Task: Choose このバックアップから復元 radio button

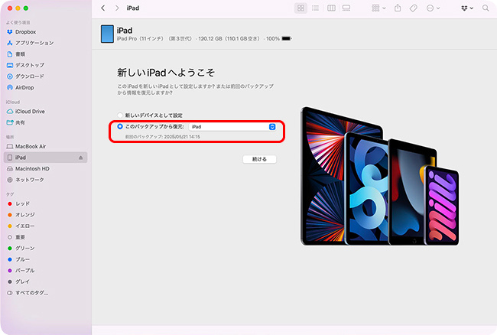Action: (120, 126)
